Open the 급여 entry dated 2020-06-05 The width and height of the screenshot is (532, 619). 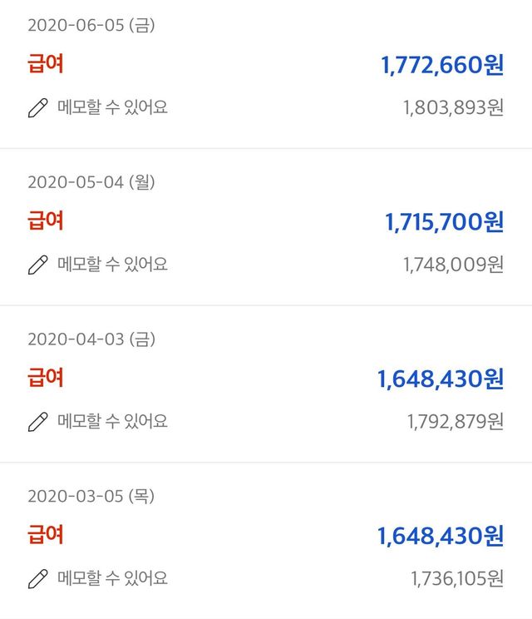pyautogui.click(x=46, y=64)
